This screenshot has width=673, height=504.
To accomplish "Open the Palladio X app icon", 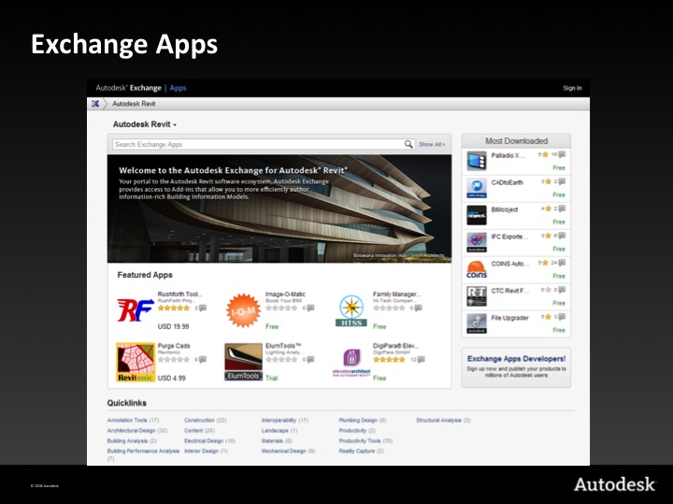I will pyautogui.click(x=477, y=161).
